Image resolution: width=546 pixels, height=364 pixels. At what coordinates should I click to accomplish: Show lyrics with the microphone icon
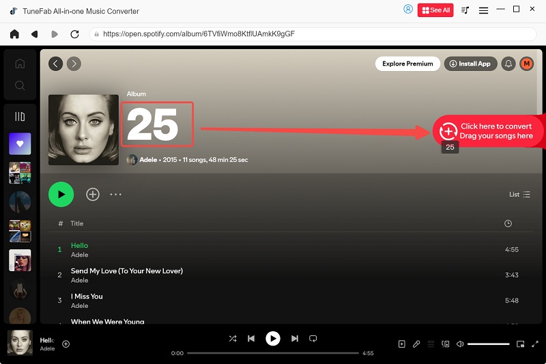coord(416,344)
